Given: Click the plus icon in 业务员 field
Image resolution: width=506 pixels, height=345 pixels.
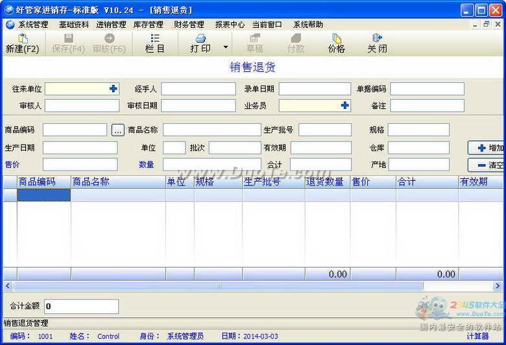Looking at the screenshot, I should 344,105.
